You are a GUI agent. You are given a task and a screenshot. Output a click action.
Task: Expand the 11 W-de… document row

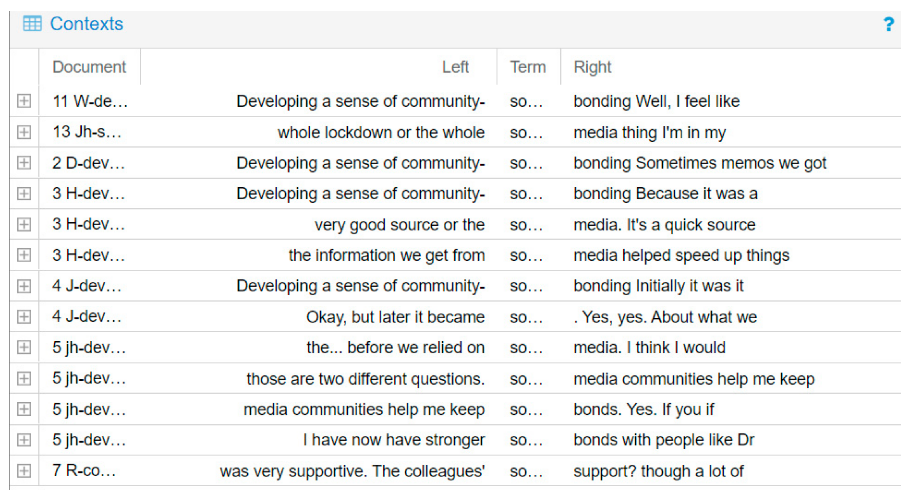[24, 101]
